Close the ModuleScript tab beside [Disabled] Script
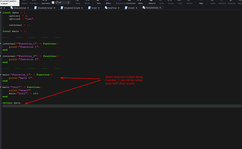This screenshot has height=149, width=242. [x=28, y=8]
